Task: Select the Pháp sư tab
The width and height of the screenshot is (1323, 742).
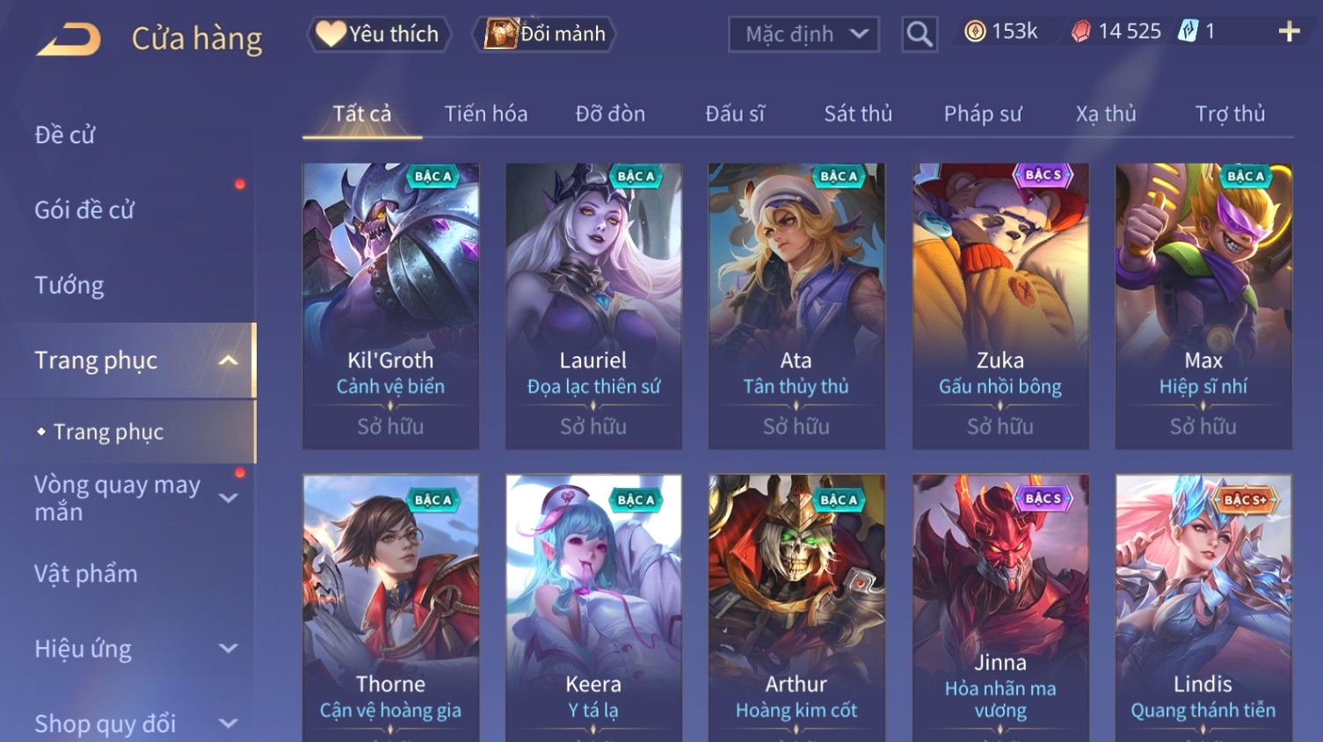Action: click(983, 114)
